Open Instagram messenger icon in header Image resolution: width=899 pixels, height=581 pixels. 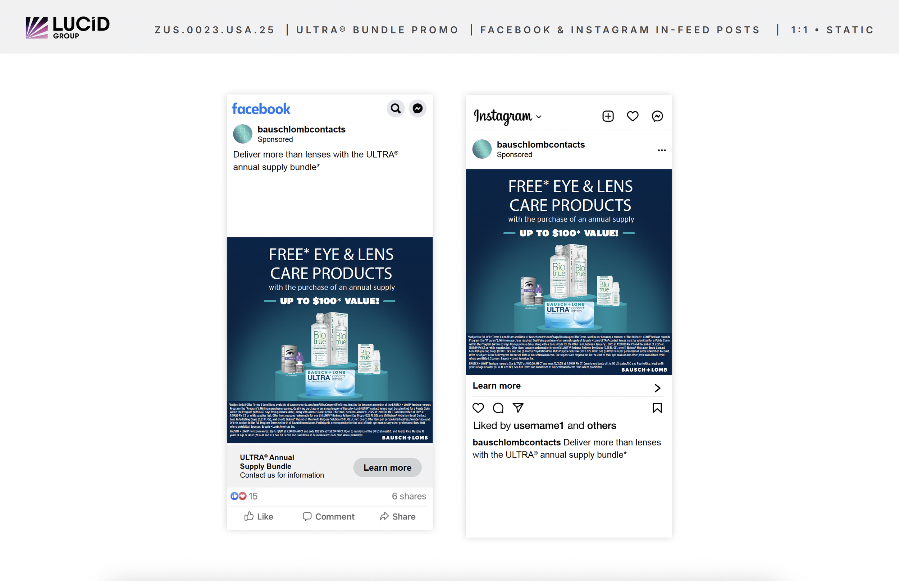tap(657, 116)
